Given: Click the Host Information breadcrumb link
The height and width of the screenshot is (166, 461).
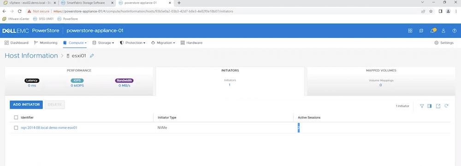Looking at the screenshot, I should point(31,56).
